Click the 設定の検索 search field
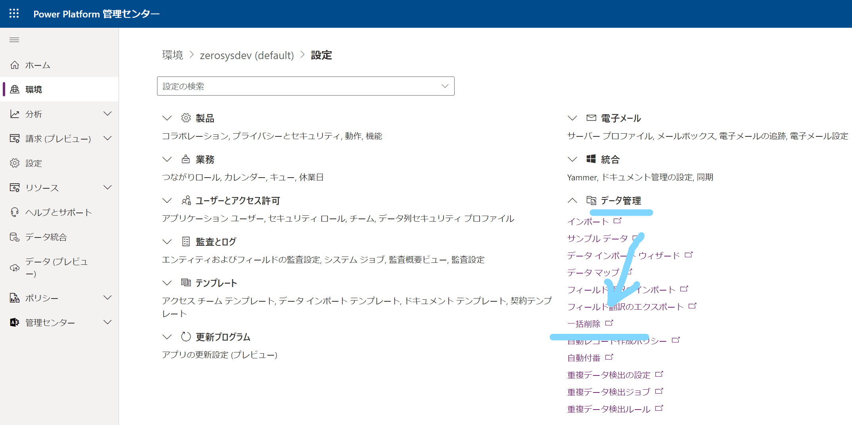The height and width of the screenshot is (425, 852). [x=306, y=86]
